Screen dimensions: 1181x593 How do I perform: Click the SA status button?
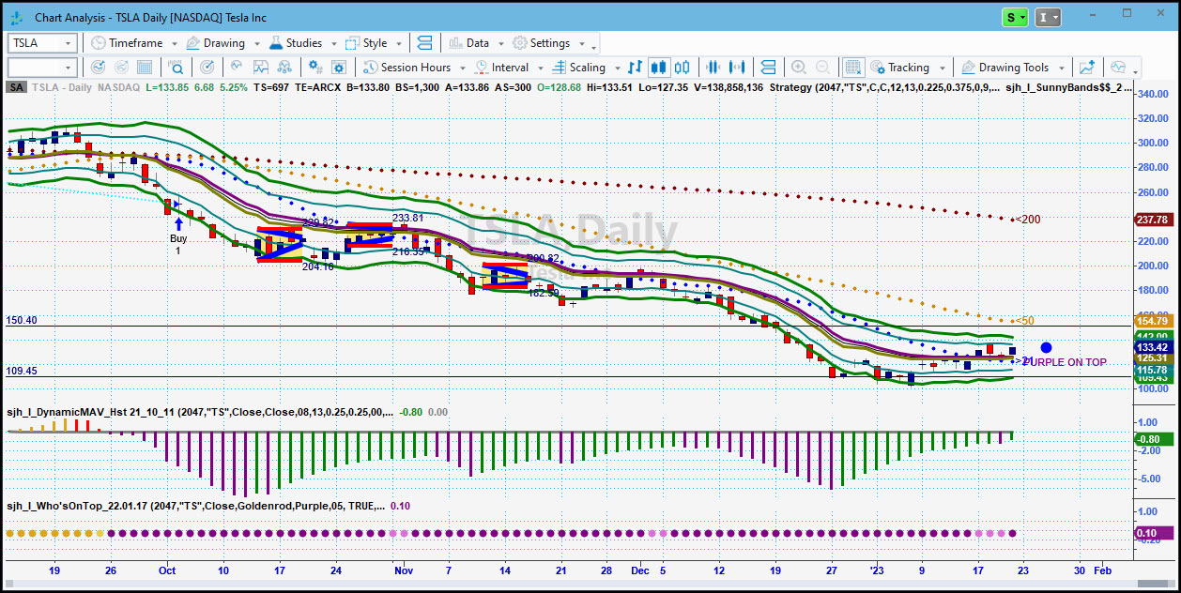(x=16, y=87)
